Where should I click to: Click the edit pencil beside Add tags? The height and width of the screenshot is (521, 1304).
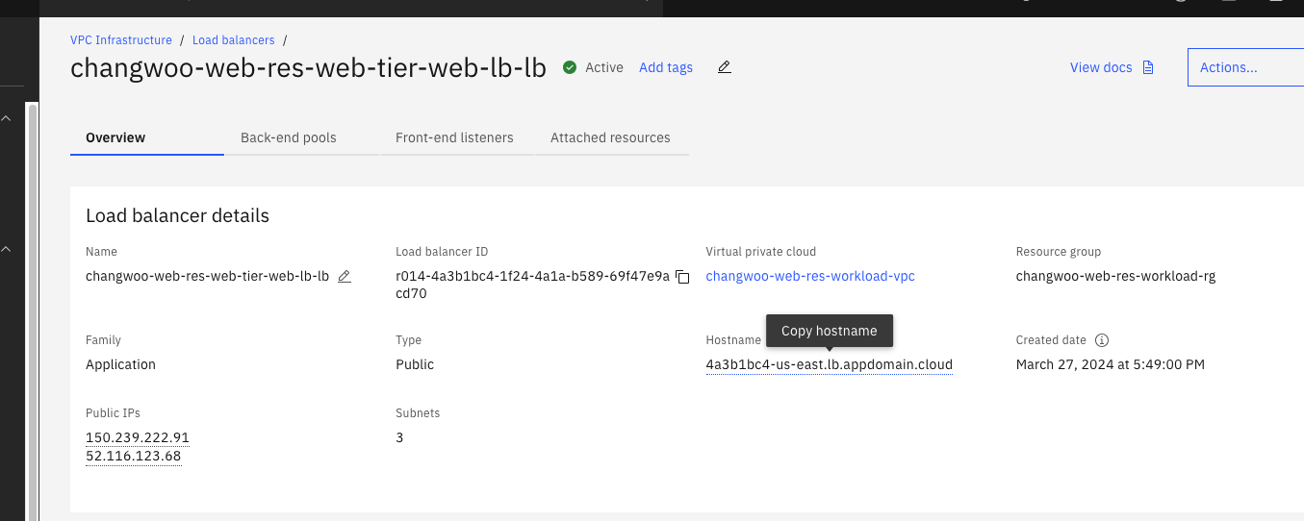coord(725,67)
